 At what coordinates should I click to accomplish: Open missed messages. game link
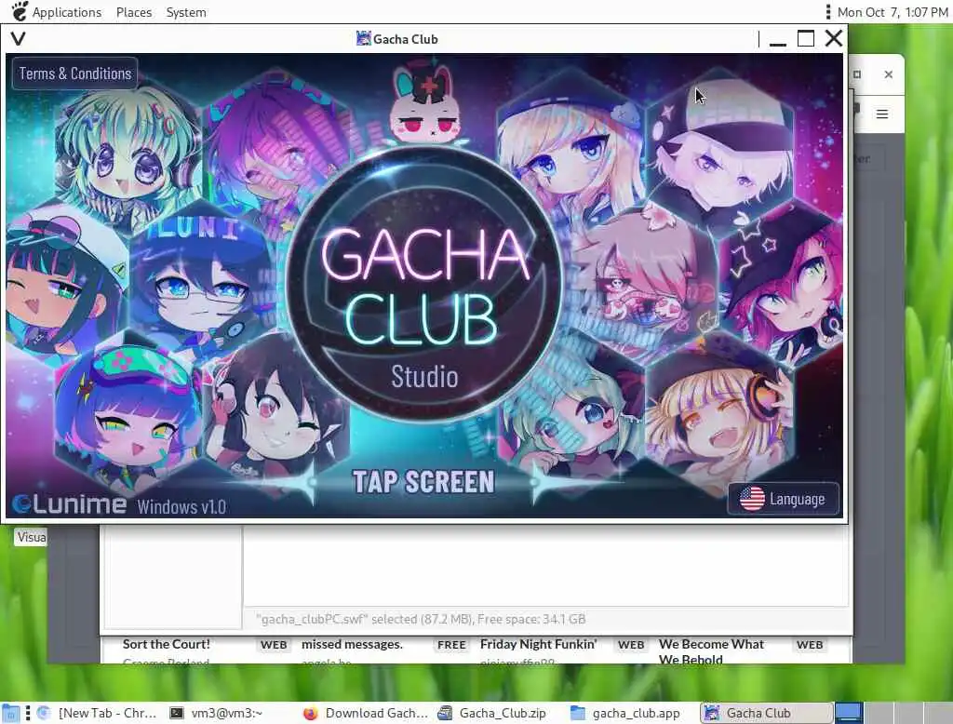click(352, 644)
